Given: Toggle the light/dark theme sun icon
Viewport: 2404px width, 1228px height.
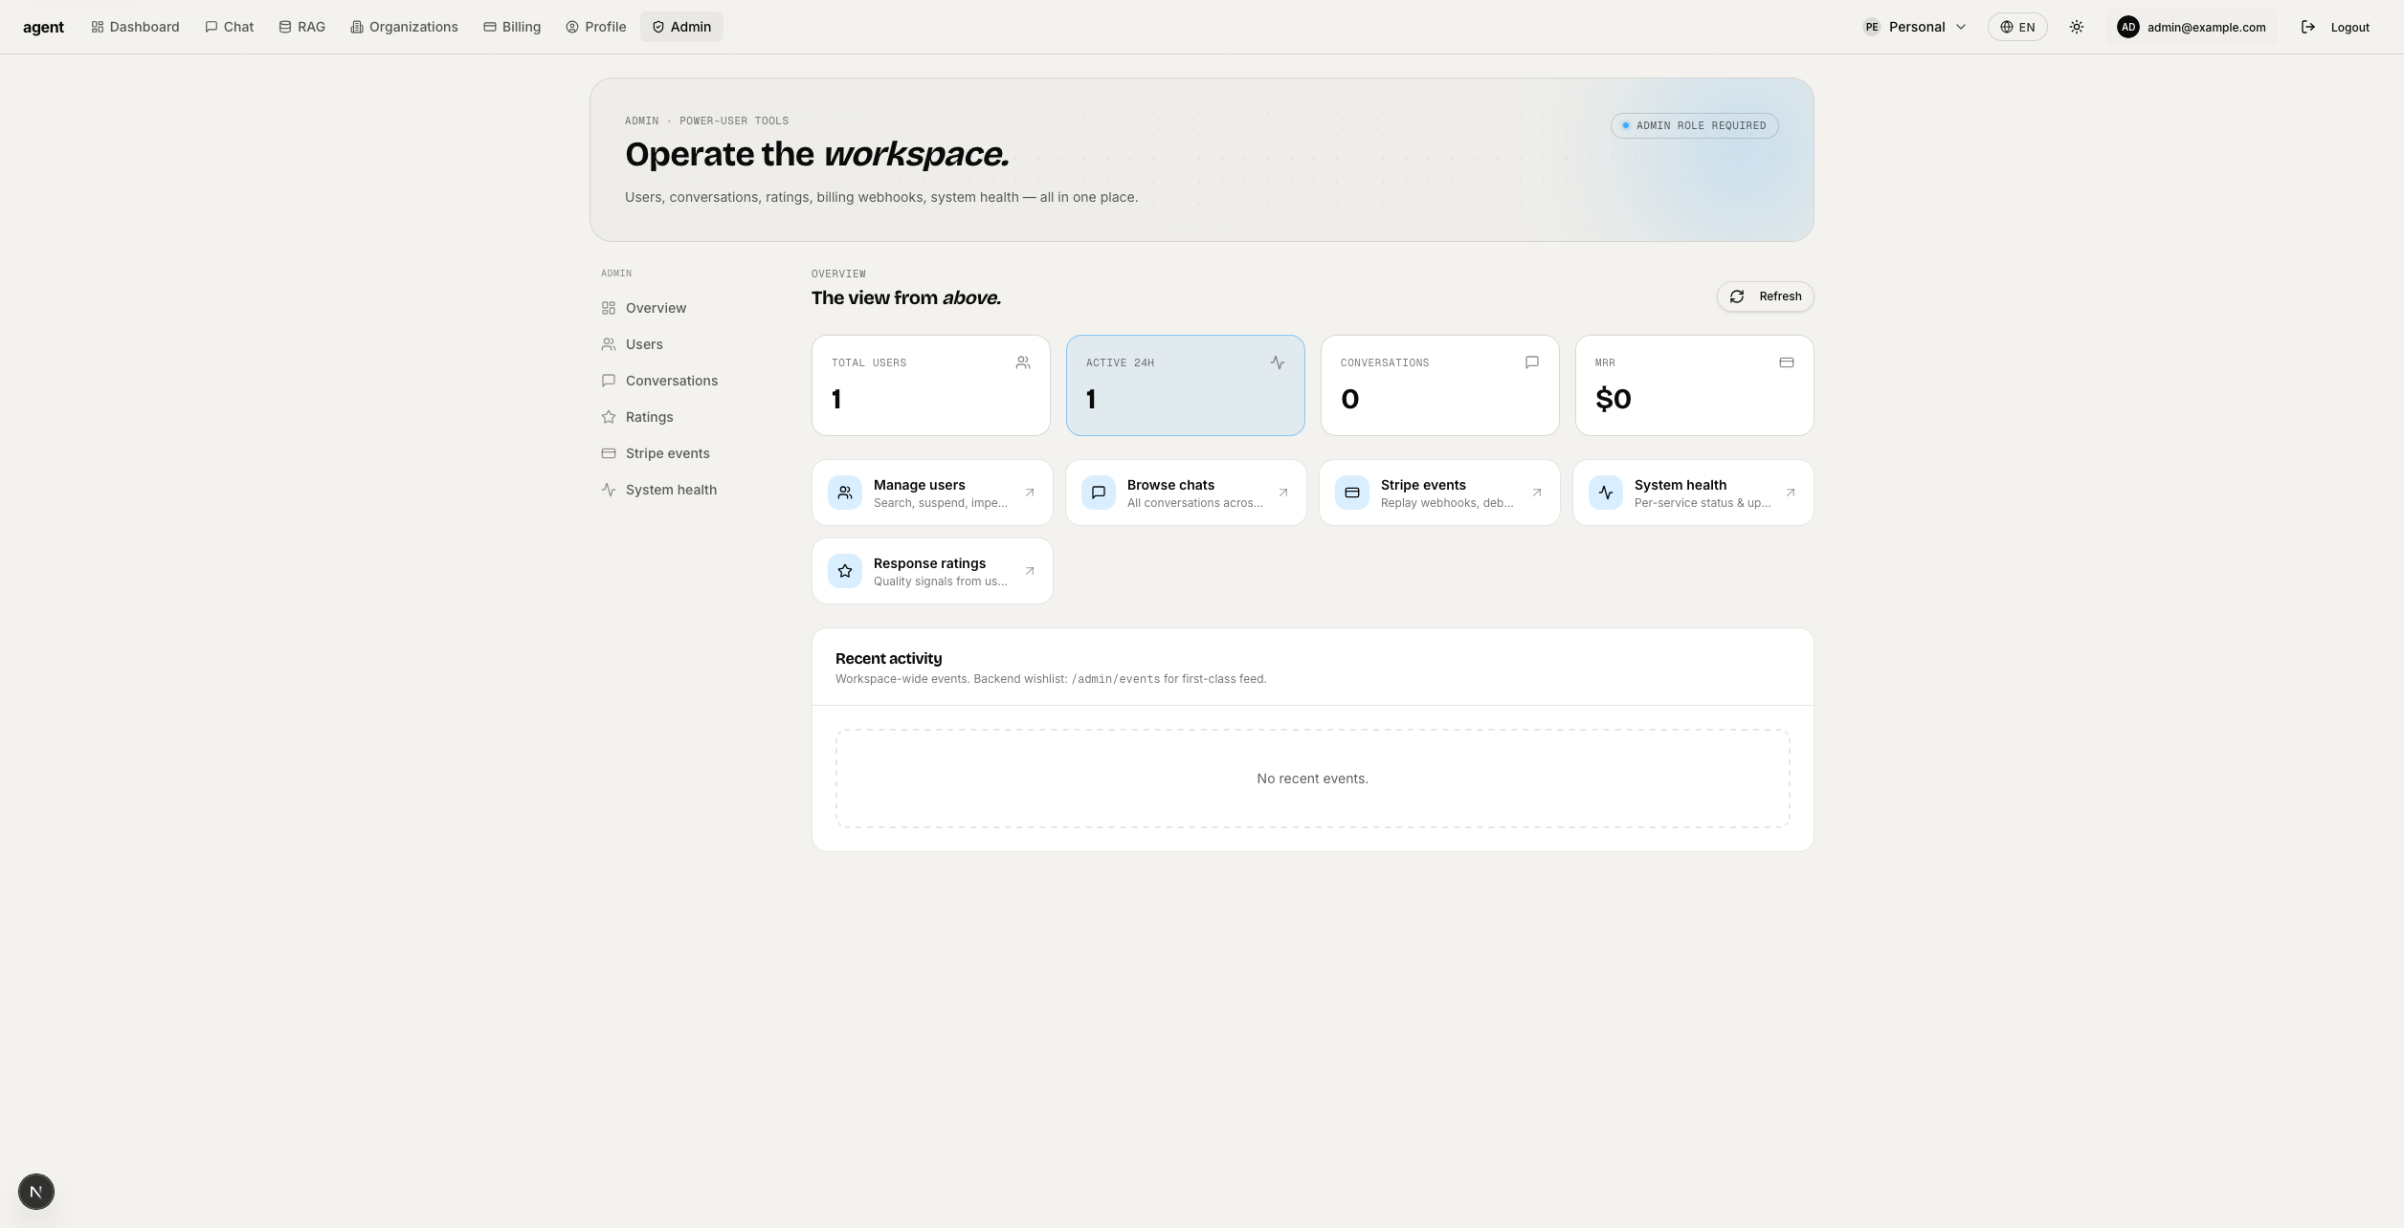Looking at the screenshot, I should click(x=2077, y=27).
